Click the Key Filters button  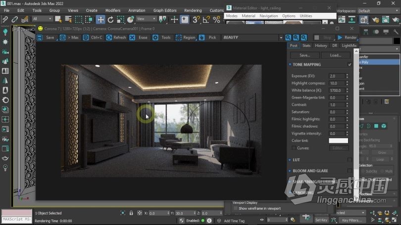click(352, 220)
